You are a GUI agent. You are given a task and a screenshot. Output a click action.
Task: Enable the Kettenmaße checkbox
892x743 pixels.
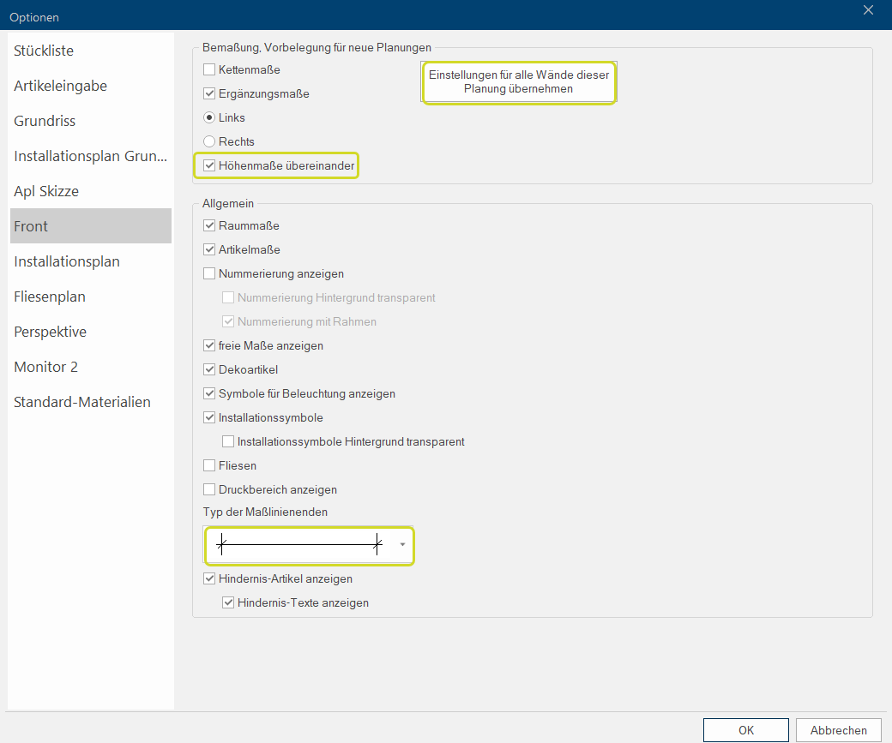(209, 69)
